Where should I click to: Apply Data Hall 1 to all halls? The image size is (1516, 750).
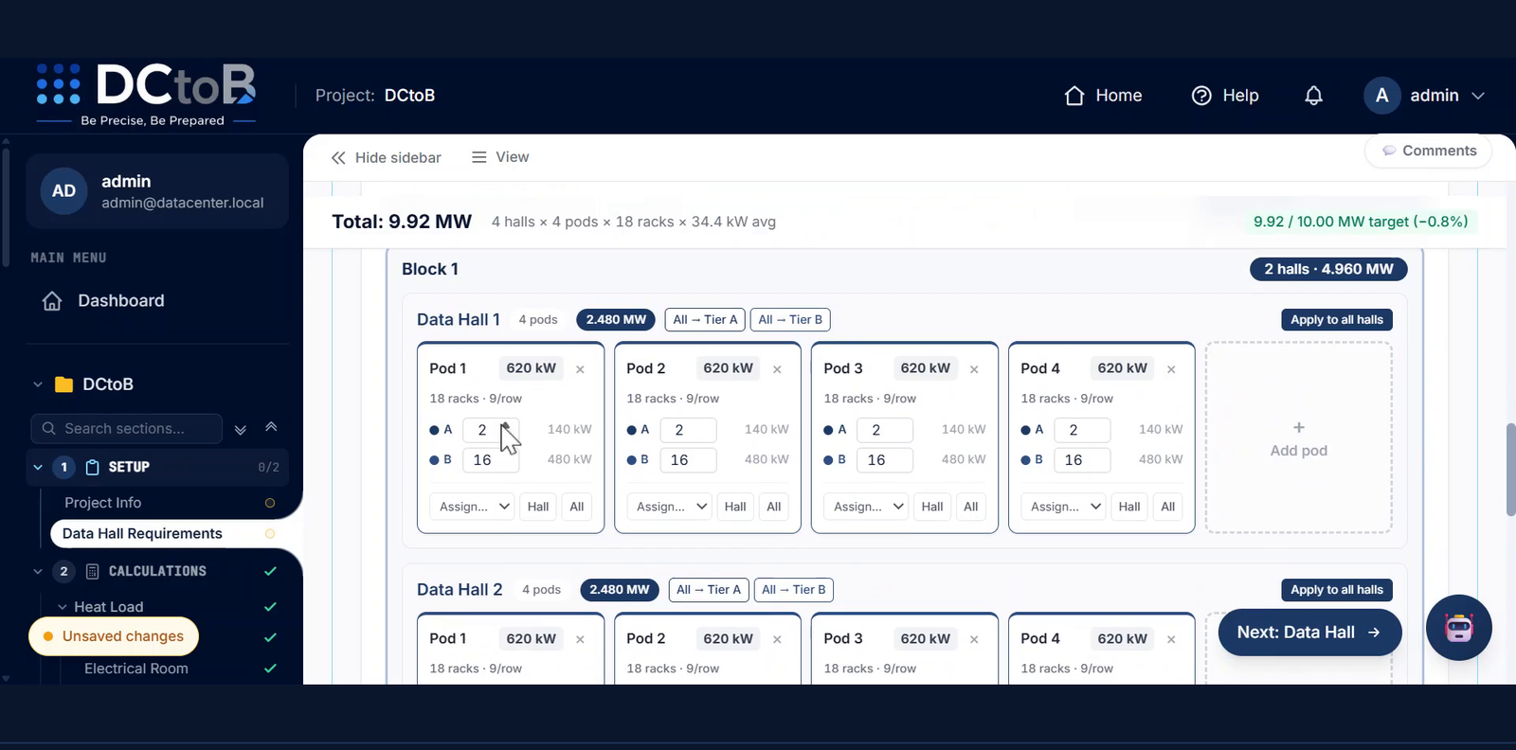click(1337, 320)
